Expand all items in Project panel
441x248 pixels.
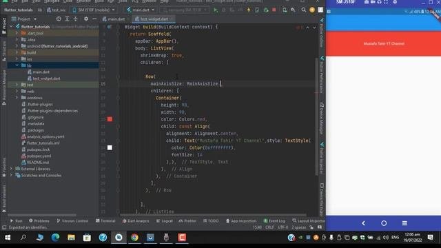tap(68, 19)
